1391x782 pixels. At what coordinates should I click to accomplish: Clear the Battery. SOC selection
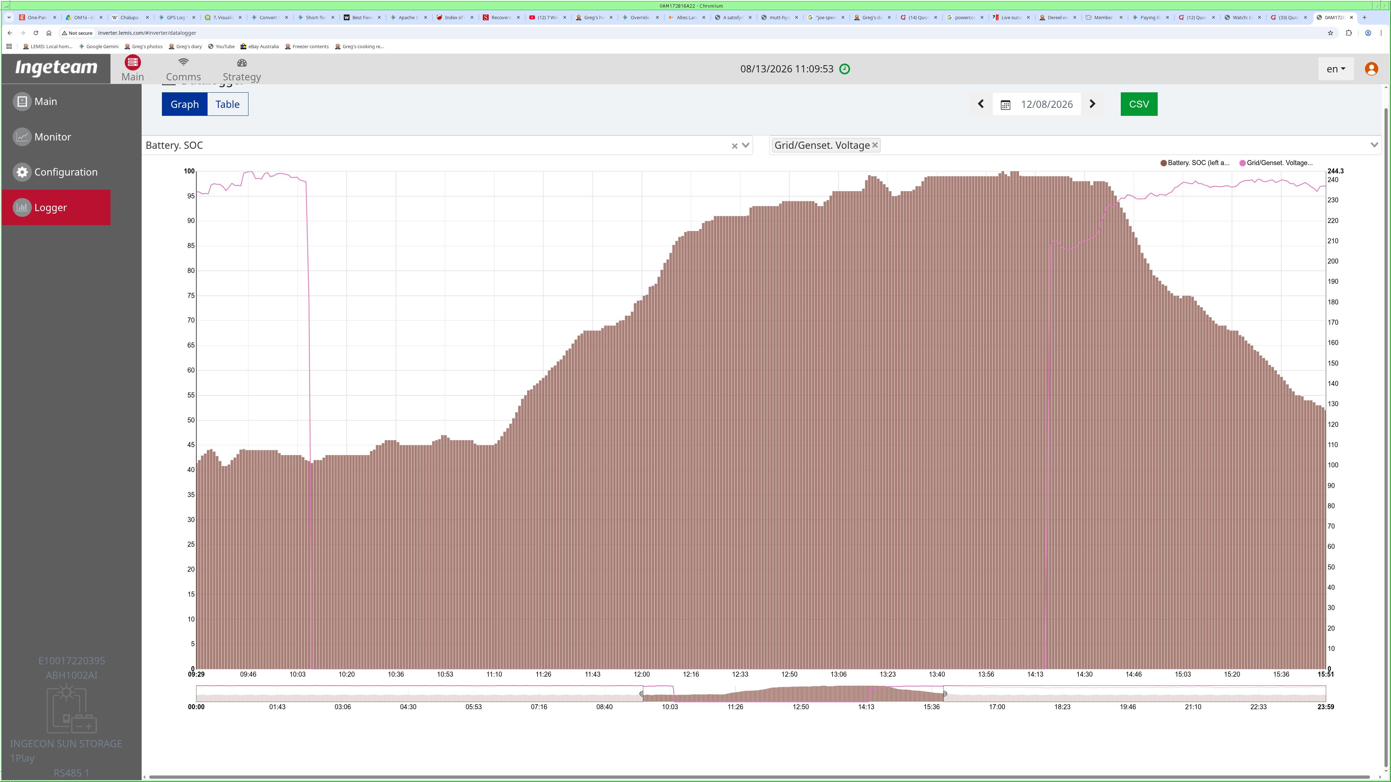click(x=734, y=146)
